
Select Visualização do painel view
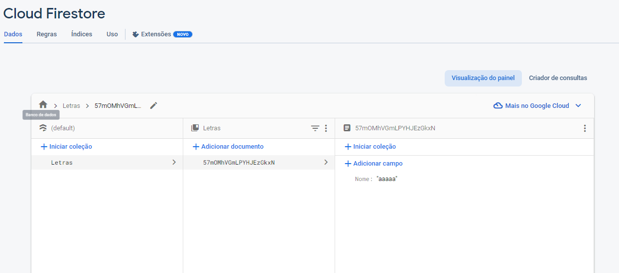pyautogui.click(x=483, y=78)
